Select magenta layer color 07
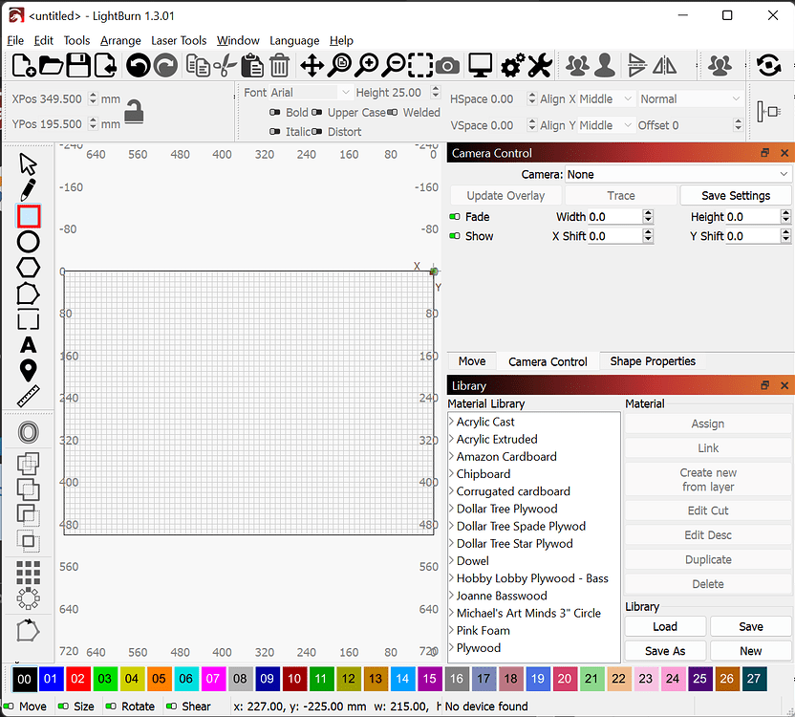 [x=213, y=679]
